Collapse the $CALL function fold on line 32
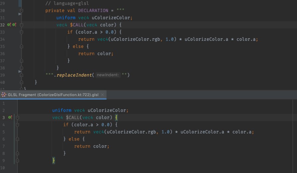297x173 pixels. (x=22, y=25)
